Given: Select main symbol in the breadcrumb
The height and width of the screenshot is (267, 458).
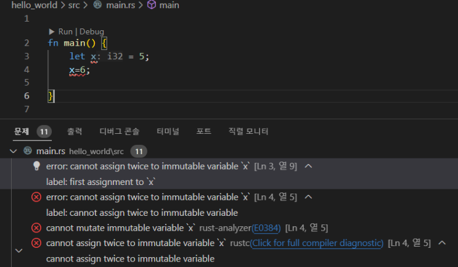Looking at the screenshot, I should pos(169,5).
